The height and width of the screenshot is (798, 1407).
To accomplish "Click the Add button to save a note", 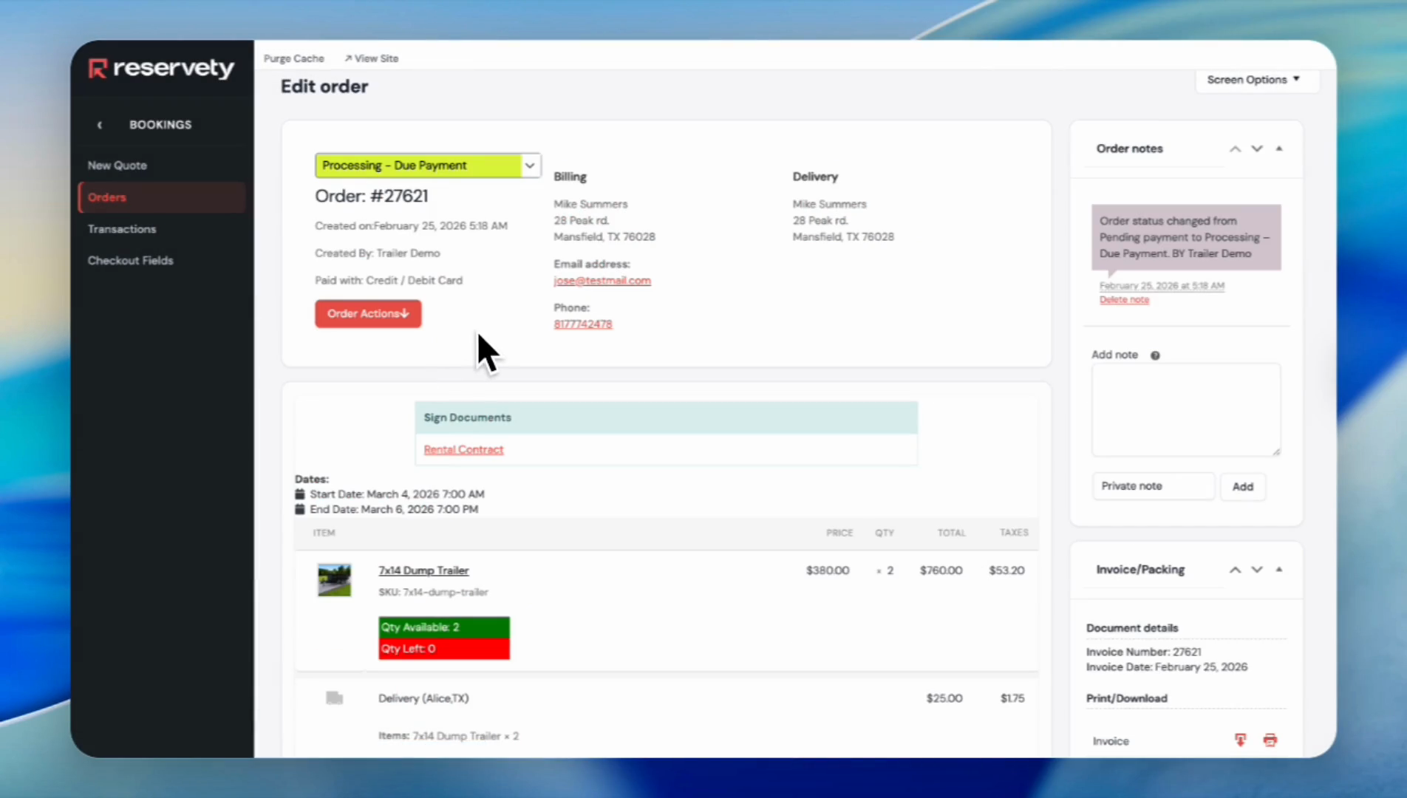I will click(x=1242, y=486).
